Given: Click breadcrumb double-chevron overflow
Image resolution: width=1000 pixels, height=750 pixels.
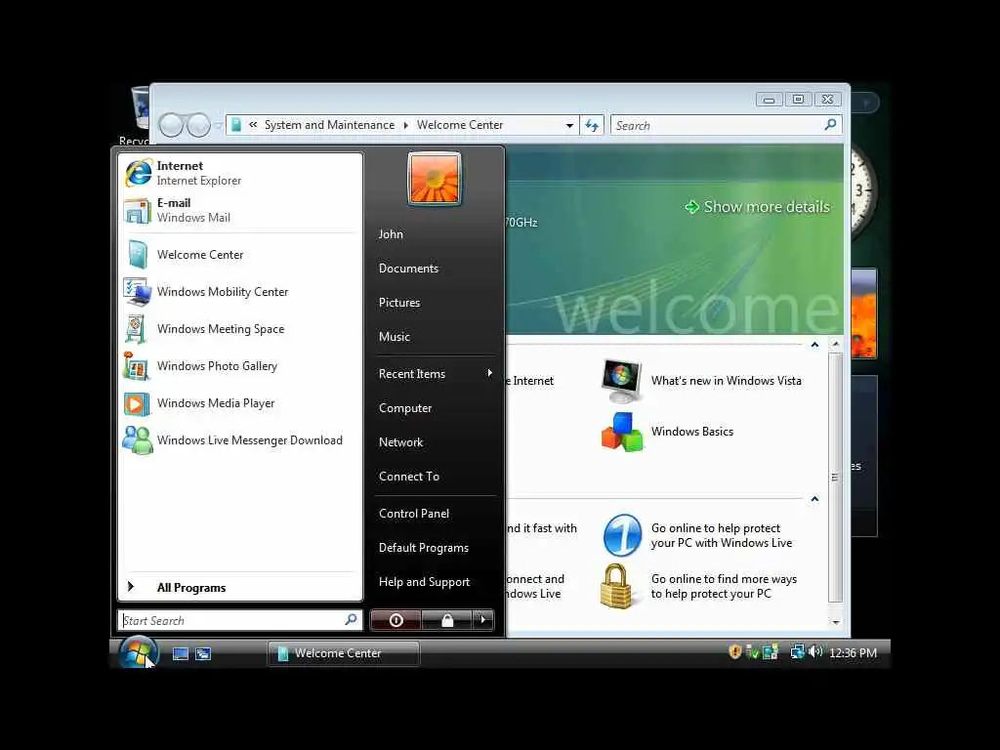Looking at the screenshot, I should click(x=253, y=124).
